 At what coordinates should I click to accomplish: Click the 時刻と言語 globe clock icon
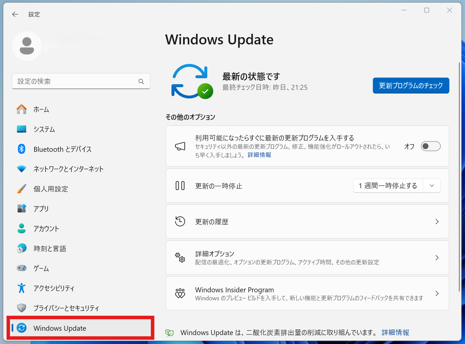point(22,248)
